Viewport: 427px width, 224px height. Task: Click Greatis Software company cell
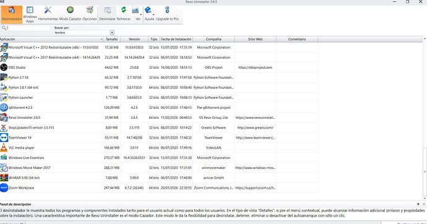[213, 127]
